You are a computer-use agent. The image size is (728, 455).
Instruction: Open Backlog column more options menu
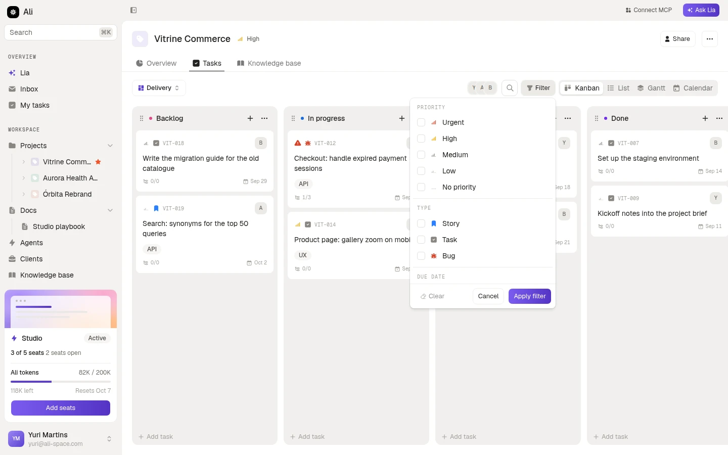point(264,118)
